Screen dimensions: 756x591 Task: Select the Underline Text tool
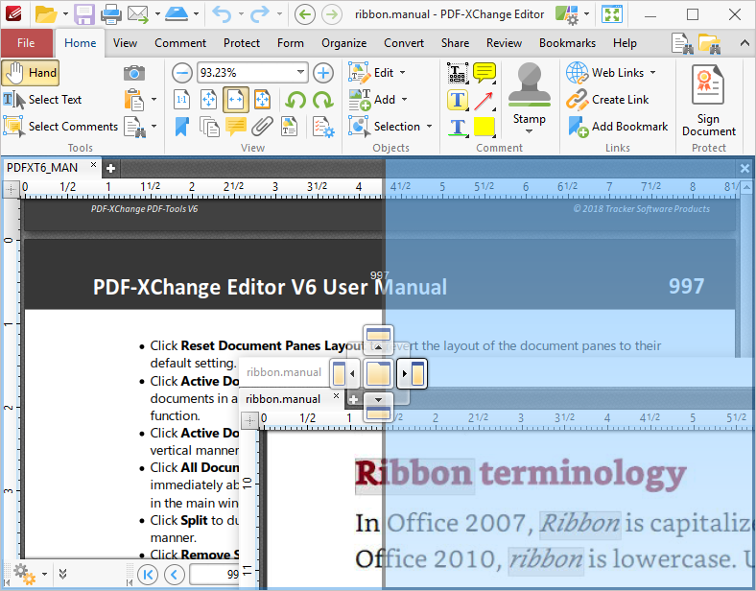457,128
